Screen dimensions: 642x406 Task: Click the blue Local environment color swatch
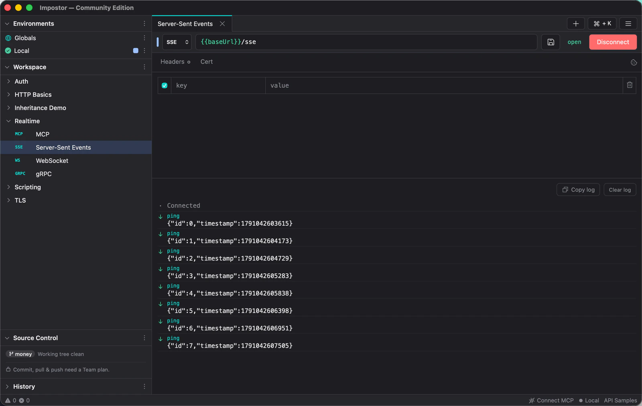136,51
